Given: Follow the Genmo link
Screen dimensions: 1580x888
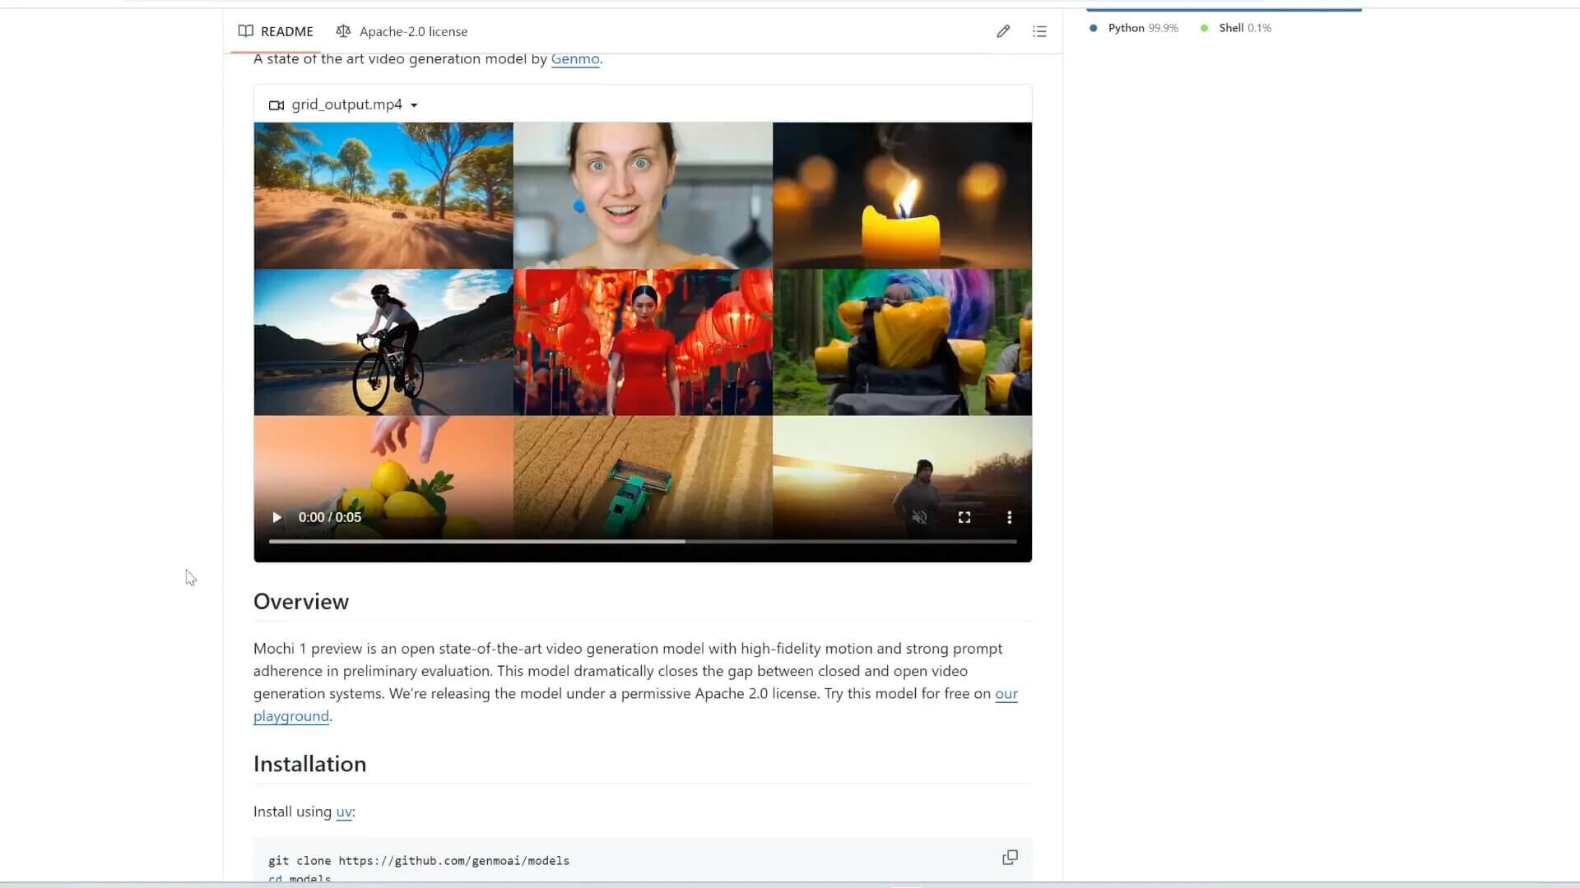Looking at the screenshot, I should 574,58.
